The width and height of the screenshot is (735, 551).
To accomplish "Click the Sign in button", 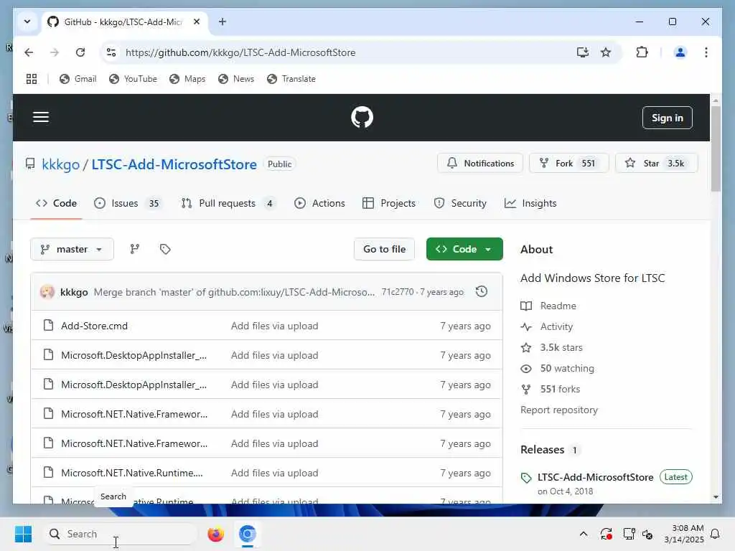I will [x=667, y=118].
